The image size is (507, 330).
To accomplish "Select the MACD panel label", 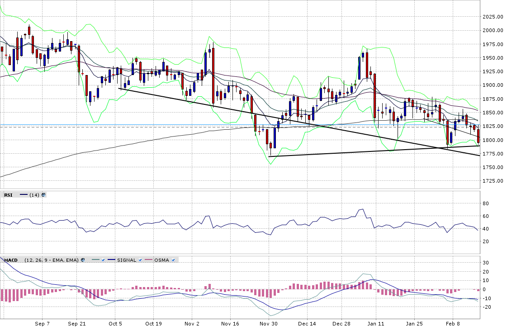I will coord(11,260).
